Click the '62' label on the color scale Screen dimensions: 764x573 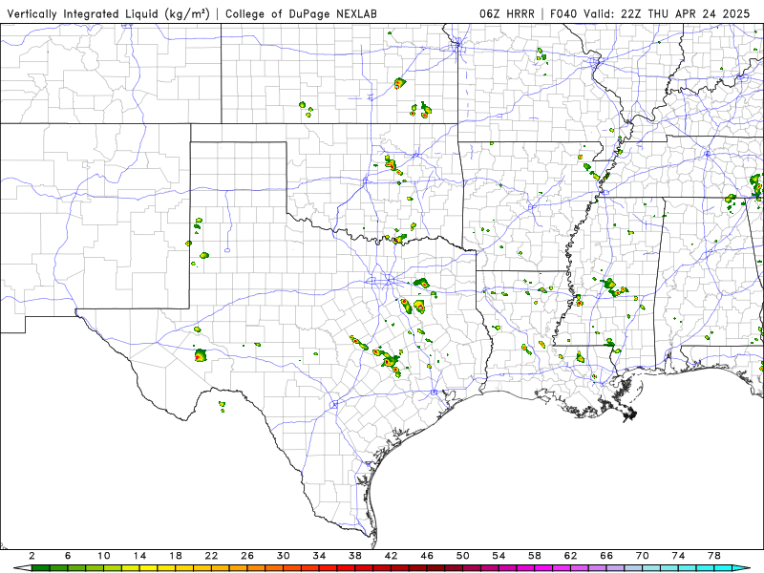[570, 556]
